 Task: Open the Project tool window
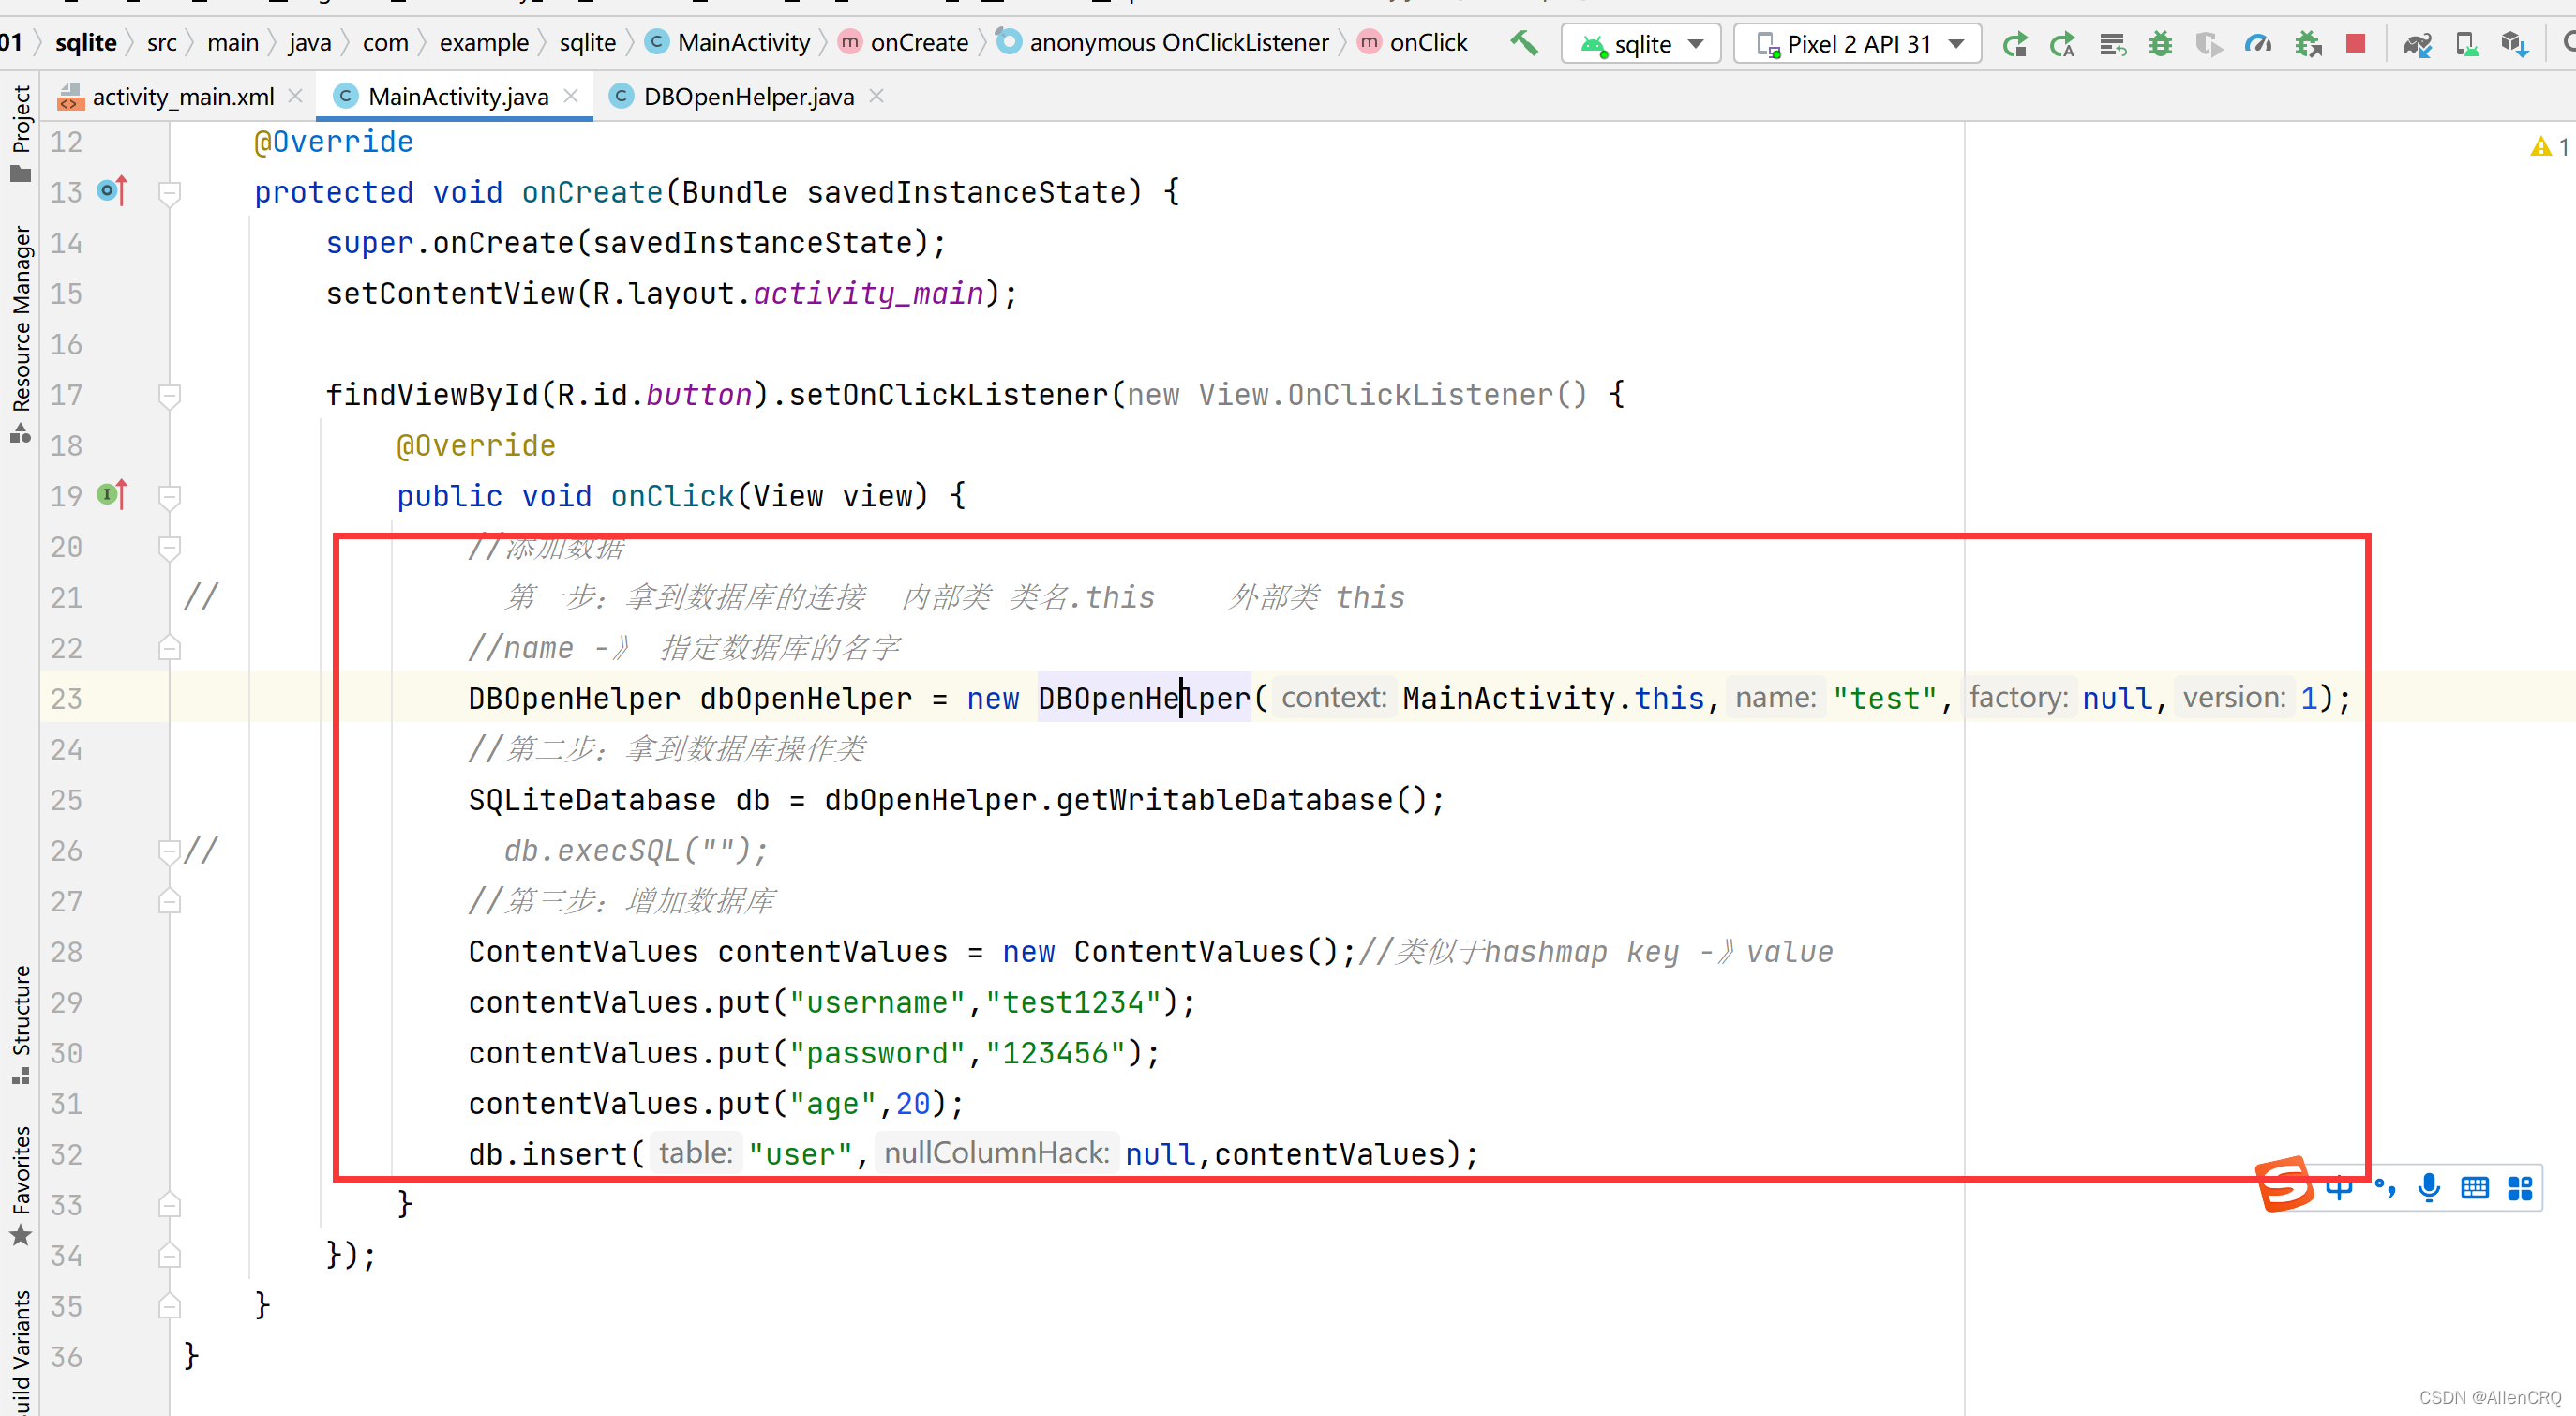(20, 134)
